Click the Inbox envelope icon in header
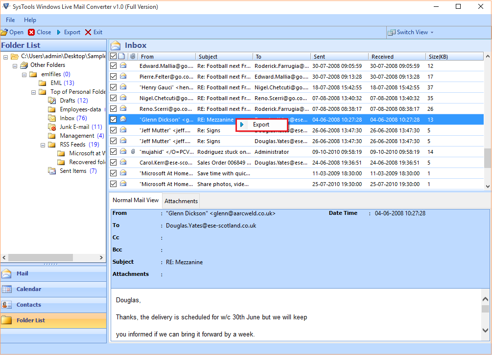The height and width of the screenshot is (355, 492). 116,45
